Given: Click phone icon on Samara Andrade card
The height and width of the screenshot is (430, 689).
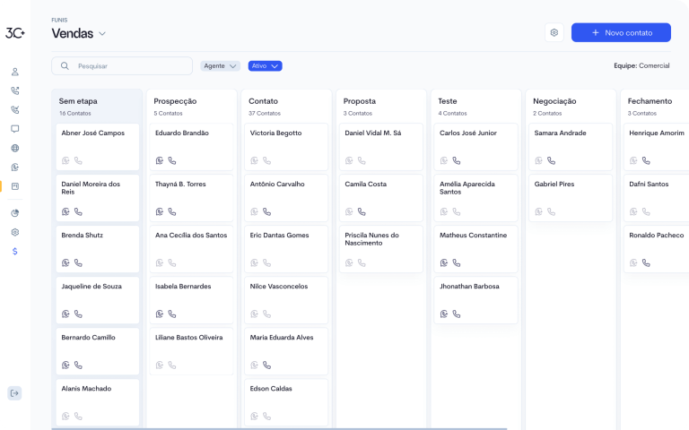Looking at the screenshot, I should click(x=551, y=160).
